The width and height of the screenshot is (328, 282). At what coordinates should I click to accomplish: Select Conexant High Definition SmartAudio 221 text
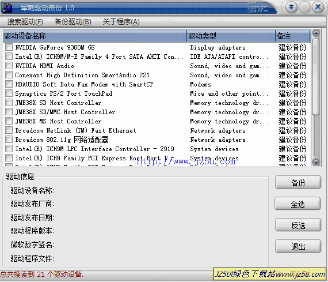click(x=82, y=75)
